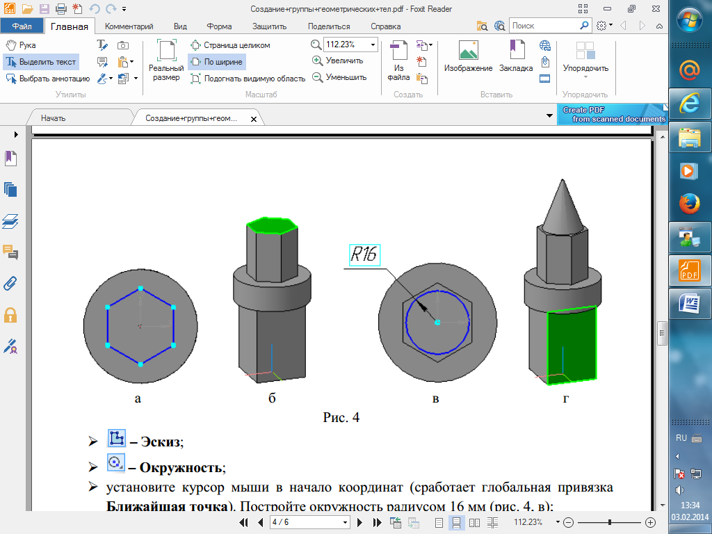Set view to Реальный размер
Screen dimensions: 712x534
pyautogui.click(x=166, y=61)
